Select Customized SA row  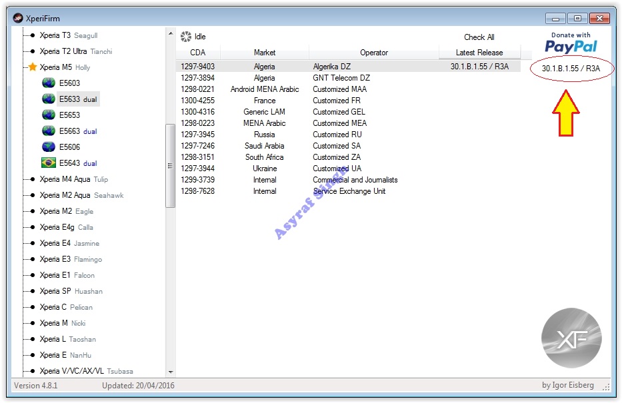click(348, 145)
